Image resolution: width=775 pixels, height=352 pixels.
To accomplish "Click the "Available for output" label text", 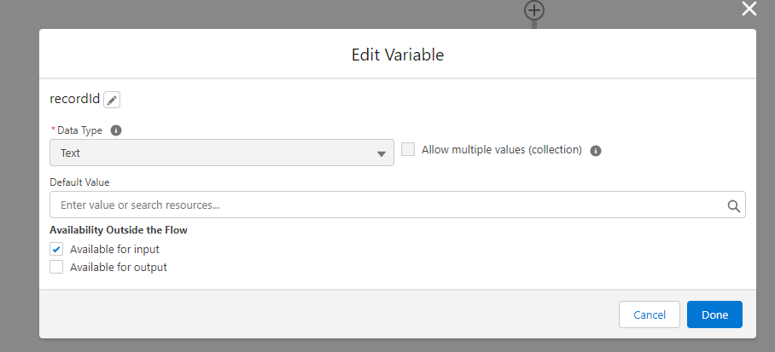I will coord(119,267).
